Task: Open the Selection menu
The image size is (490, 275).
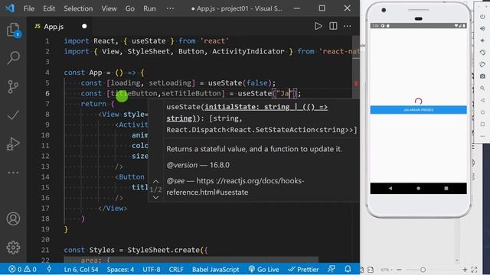Action: (78, 8)
